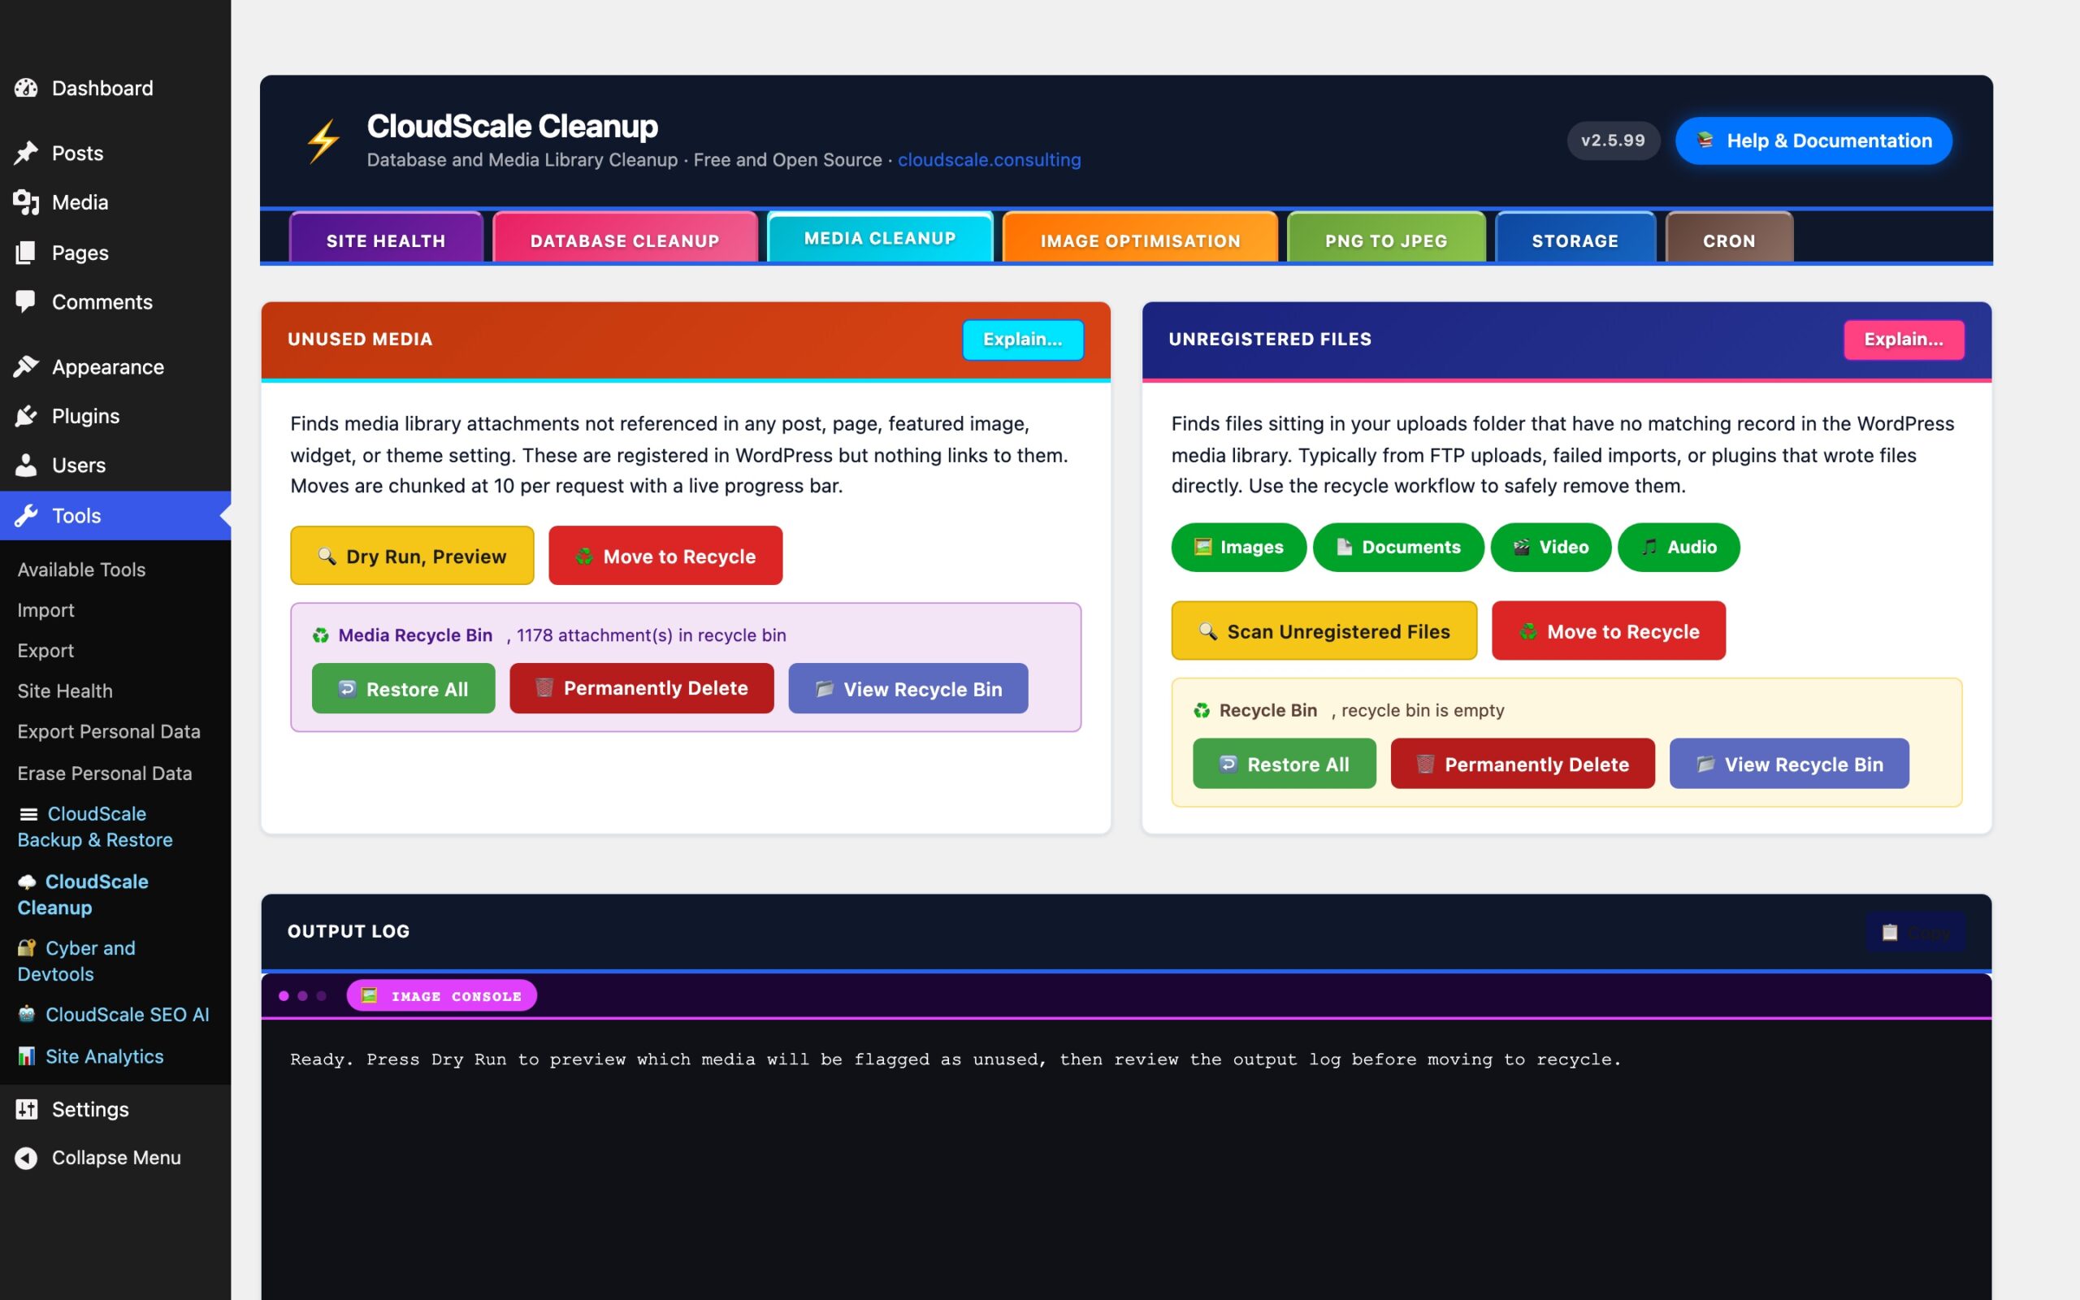Click the padlock icon beside Cyber and Devtools
The height and width of the screenshot is (1300, 2080).
pos(27,947)
